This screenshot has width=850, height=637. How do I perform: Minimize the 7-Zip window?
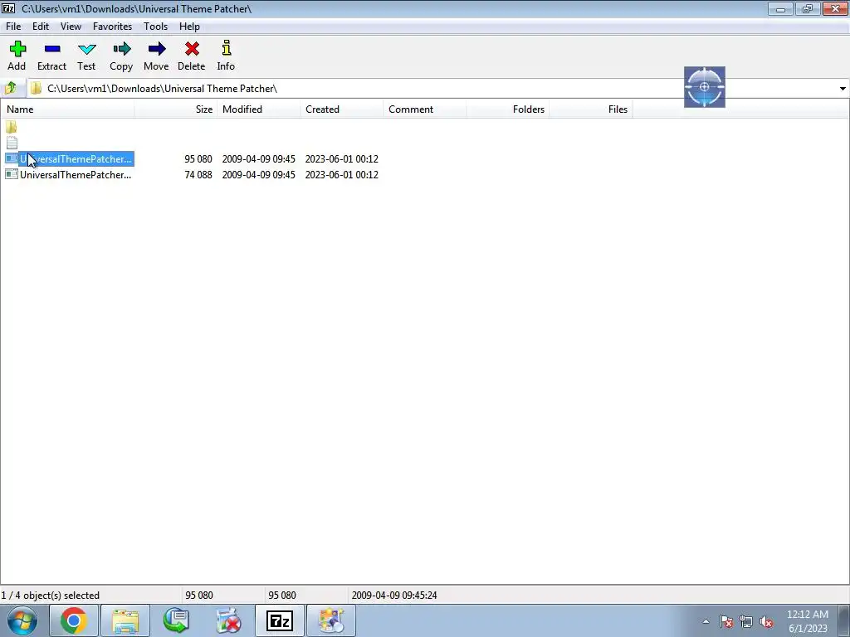(x=780, y=8)
